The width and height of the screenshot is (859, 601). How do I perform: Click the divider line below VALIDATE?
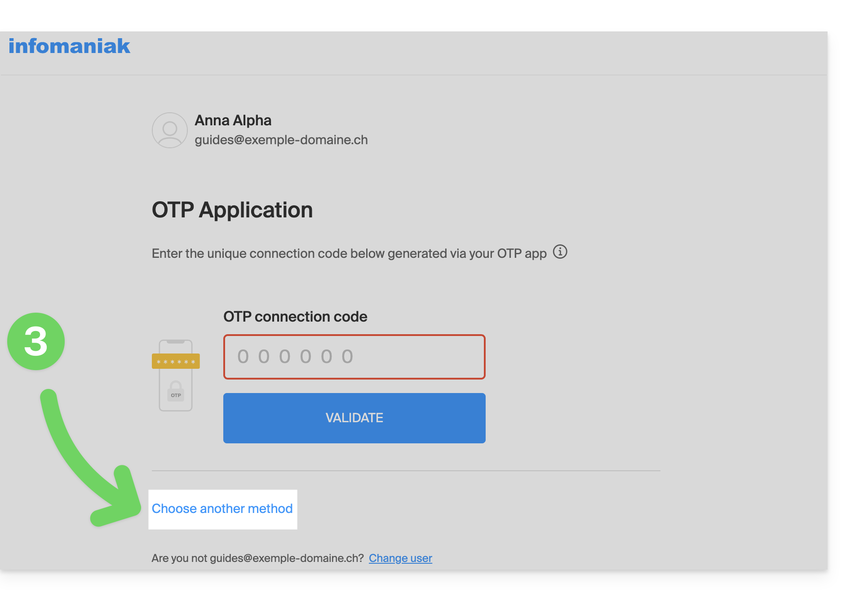pos(406,471)
